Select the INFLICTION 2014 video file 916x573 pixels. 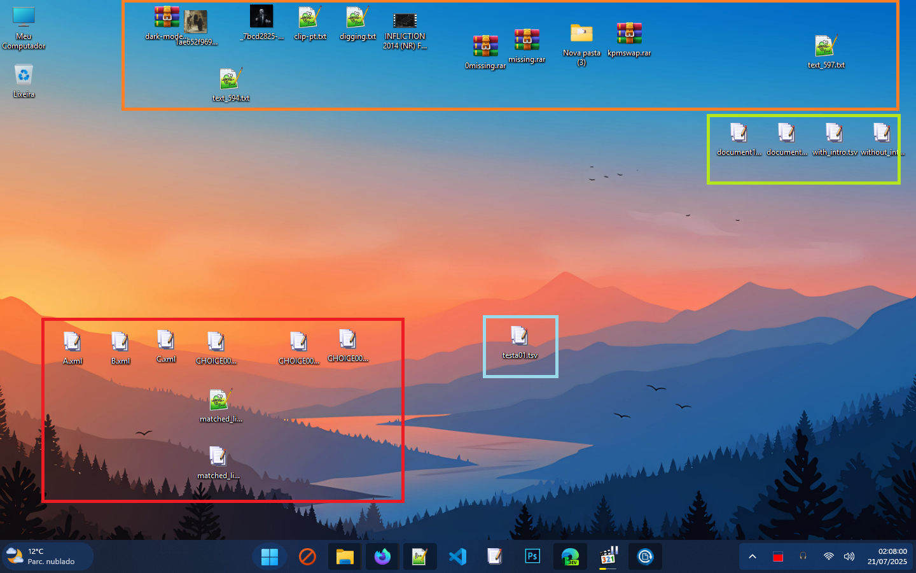click(405, 31)
